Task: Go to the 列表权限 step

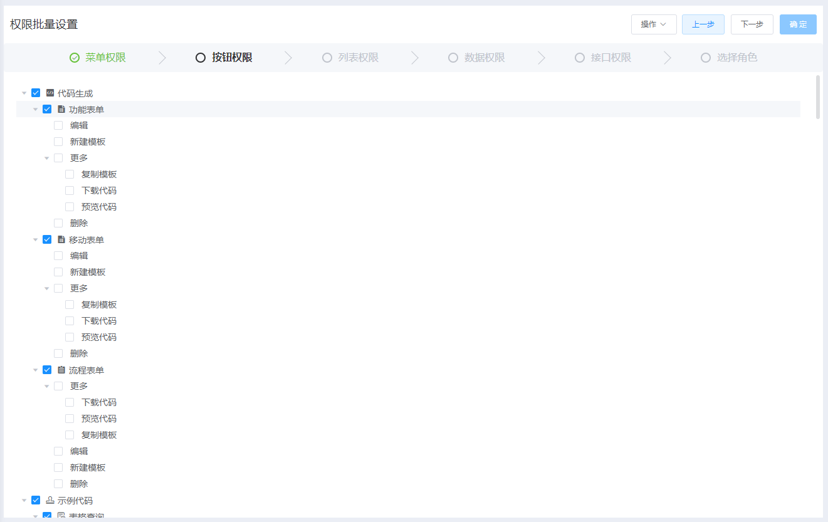Action: pyautogui.click(x=358, y=58)
